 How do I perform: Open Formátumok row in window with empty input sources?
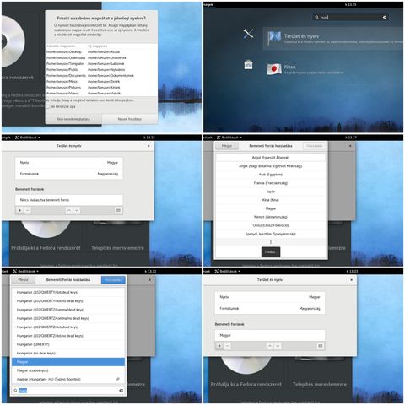(69, 174)
